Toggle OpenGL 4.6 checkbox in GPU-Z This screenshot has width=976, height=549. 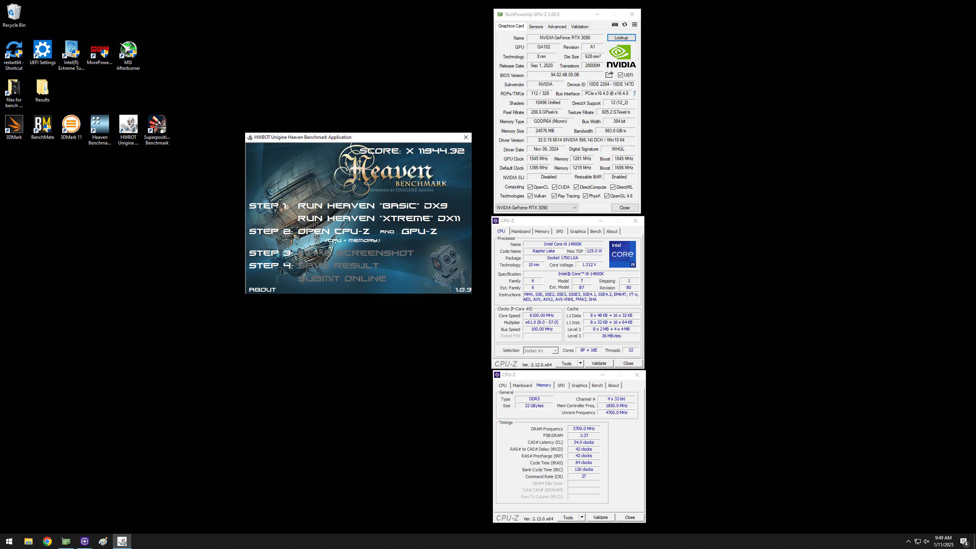[607, 196]
